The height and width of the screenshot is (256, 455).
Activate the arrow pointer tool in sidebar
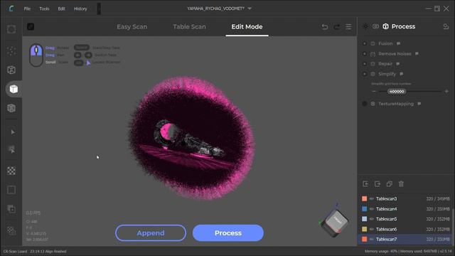[12, 132]
